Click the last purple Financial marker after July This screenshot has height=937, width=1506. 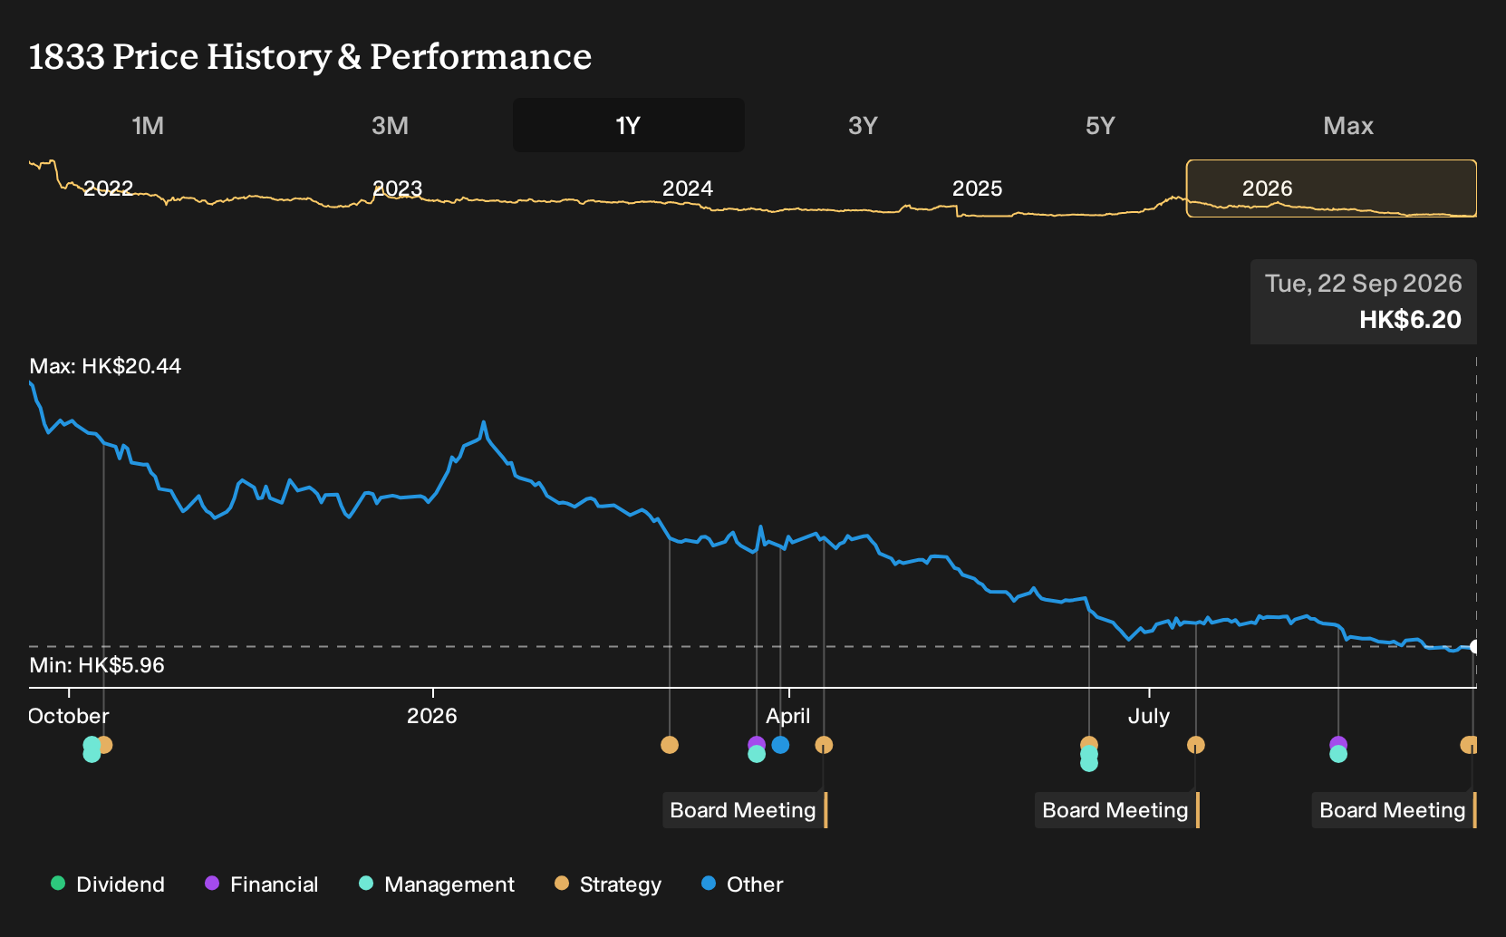1338,743
